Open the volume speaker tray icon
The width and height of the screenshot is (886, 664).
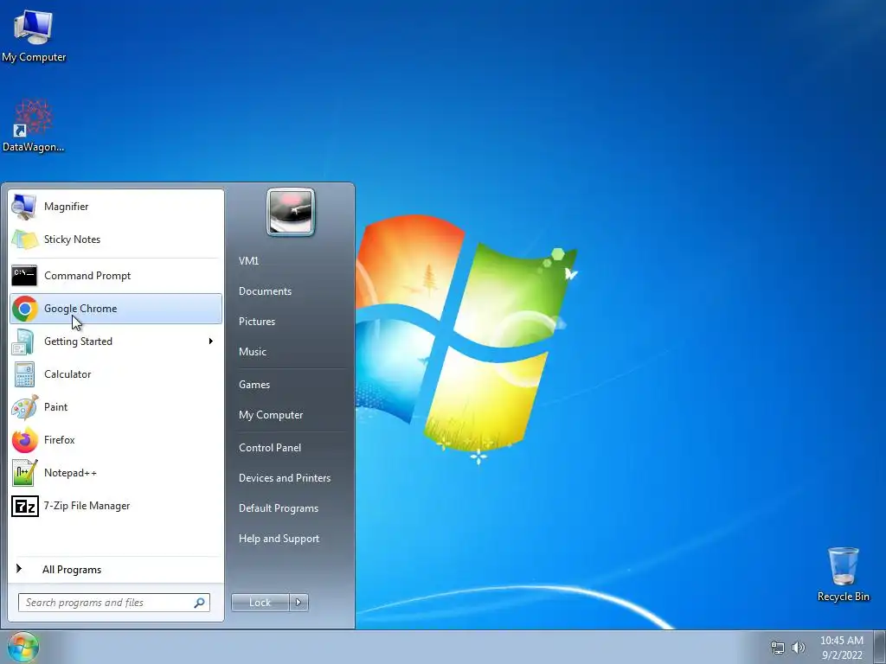coord(798,648)
